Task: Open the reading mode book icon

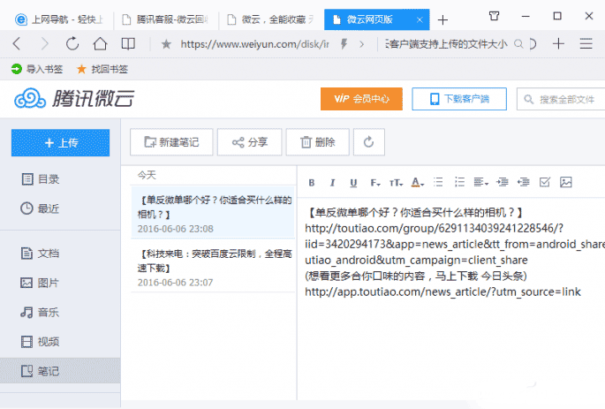Action: pyautogui.click(x=128, y=43)
